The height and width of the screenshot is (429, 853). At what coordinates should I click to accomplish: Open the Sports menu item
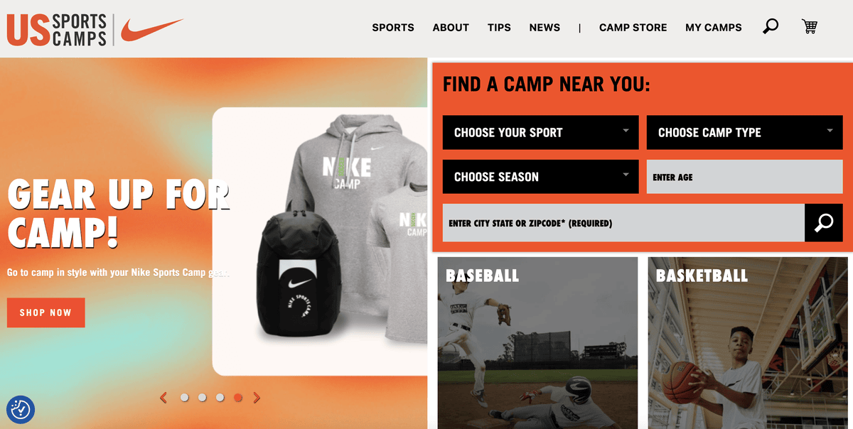393,28
